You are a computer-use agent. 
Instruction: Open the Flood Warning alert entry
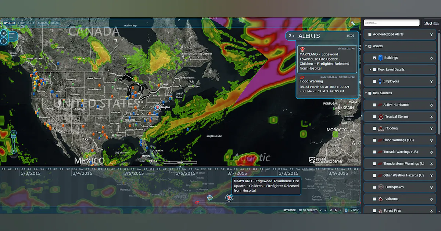tap(327, 85)
